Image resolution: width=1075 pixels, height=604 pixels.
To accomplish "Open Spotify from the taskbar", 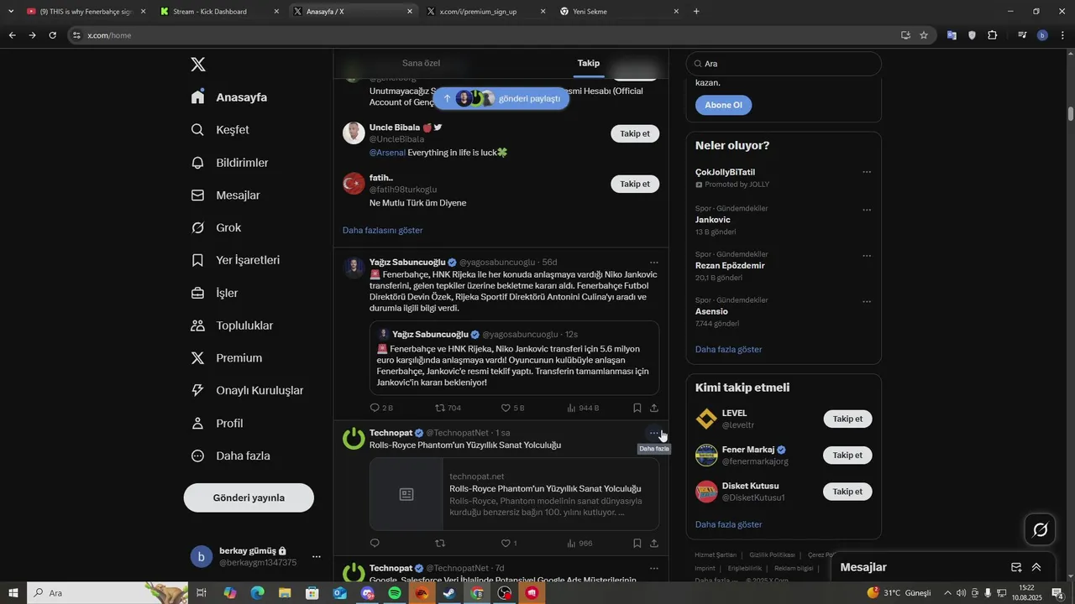I will (395, 593).
